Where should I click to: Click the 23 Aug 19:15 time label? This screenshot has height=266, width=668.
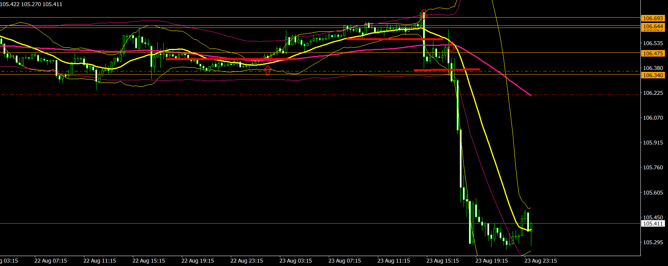[x=492, y=261]
